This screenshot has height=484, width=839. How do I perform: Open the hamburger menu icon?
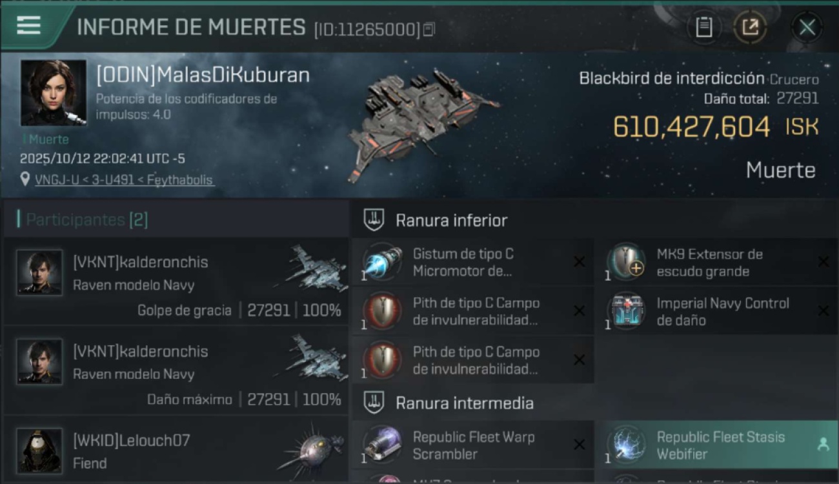click(29, 26)
